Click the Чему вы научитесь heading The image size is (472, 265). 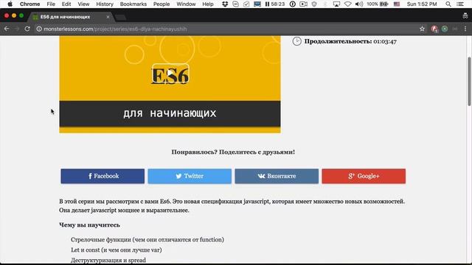(x=89, y=225)
